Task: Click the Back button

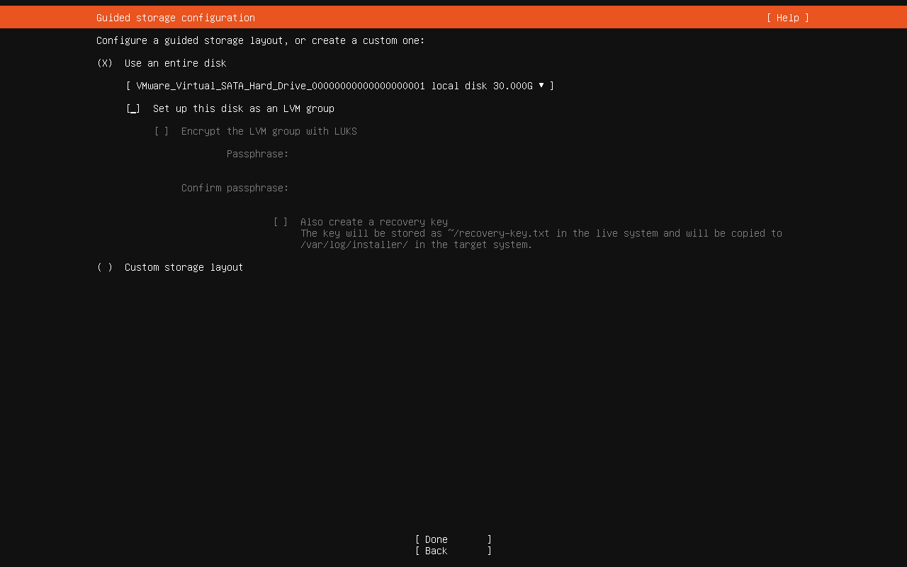Action: 453,551
